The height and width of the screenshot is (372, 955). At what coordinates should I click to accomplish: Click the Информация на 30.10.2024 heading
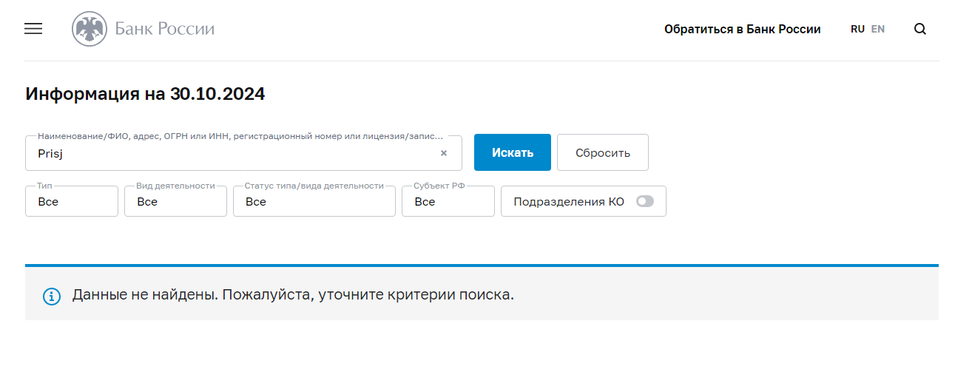(145, 94)
